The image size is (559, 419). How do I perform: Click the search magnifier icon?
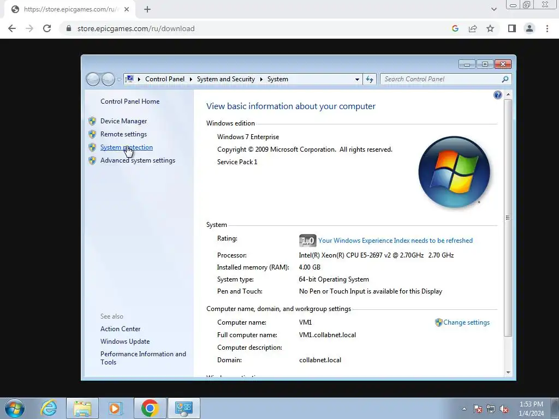(505, 79)
